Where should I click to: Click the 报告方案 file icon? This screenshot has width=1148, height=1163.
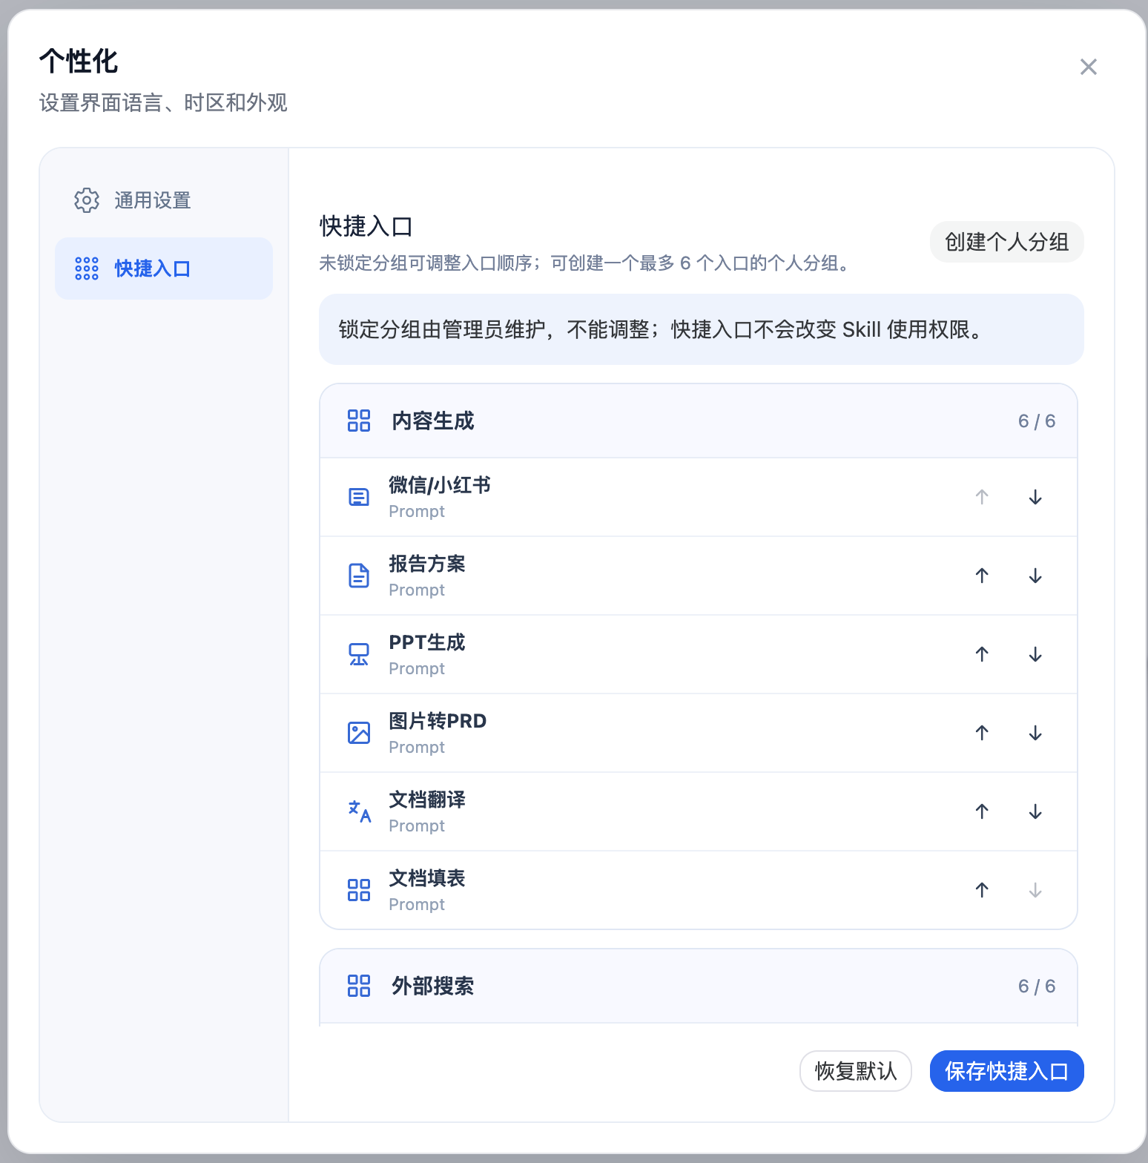click(359, 576)
